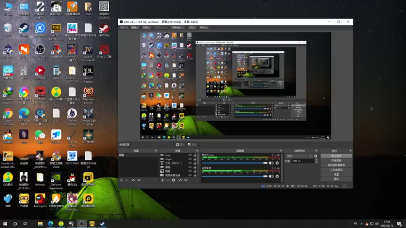
Task: Open the spec folder on desktop
Action: coord(88,9)
